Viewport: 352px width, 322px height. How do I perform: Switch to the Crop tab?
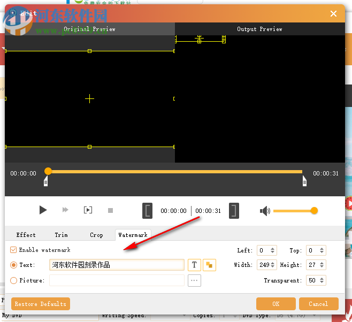click(x=96, y=235)
